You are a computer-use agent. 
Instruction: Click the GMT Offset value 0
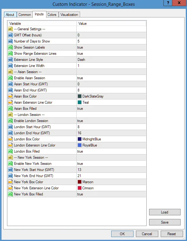tap(111, 35)
